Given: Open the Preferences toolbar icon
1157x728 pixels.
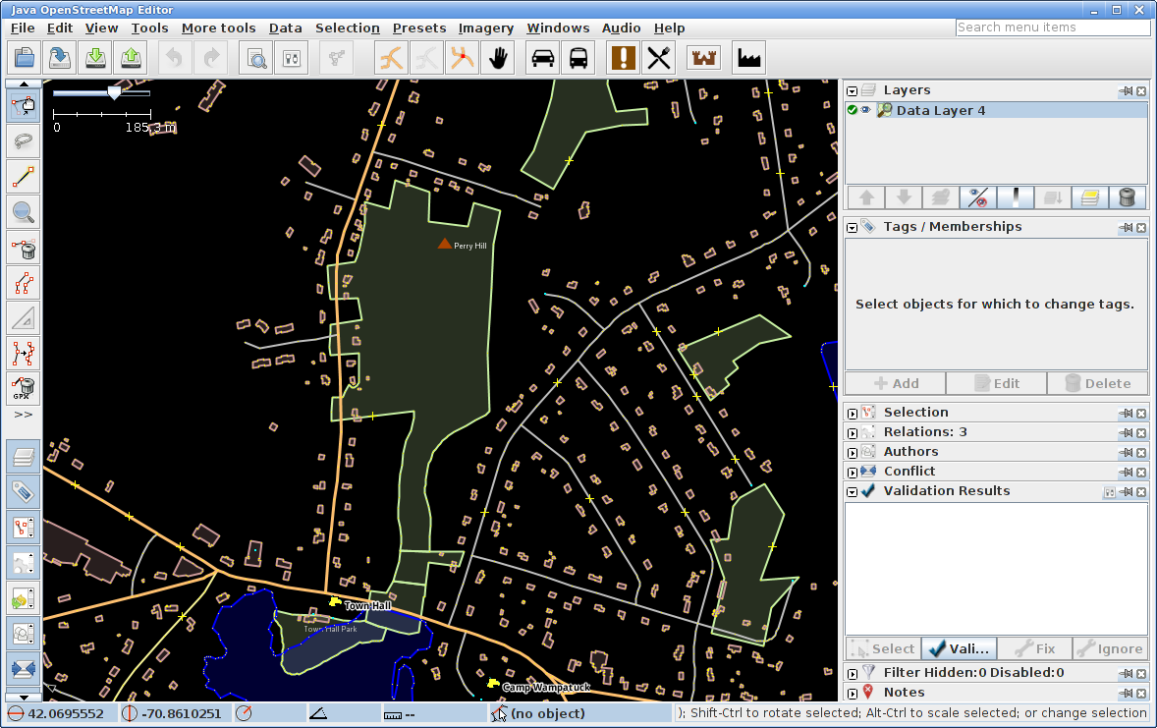Looking at the screenshot, I should (x=291, y=58).
